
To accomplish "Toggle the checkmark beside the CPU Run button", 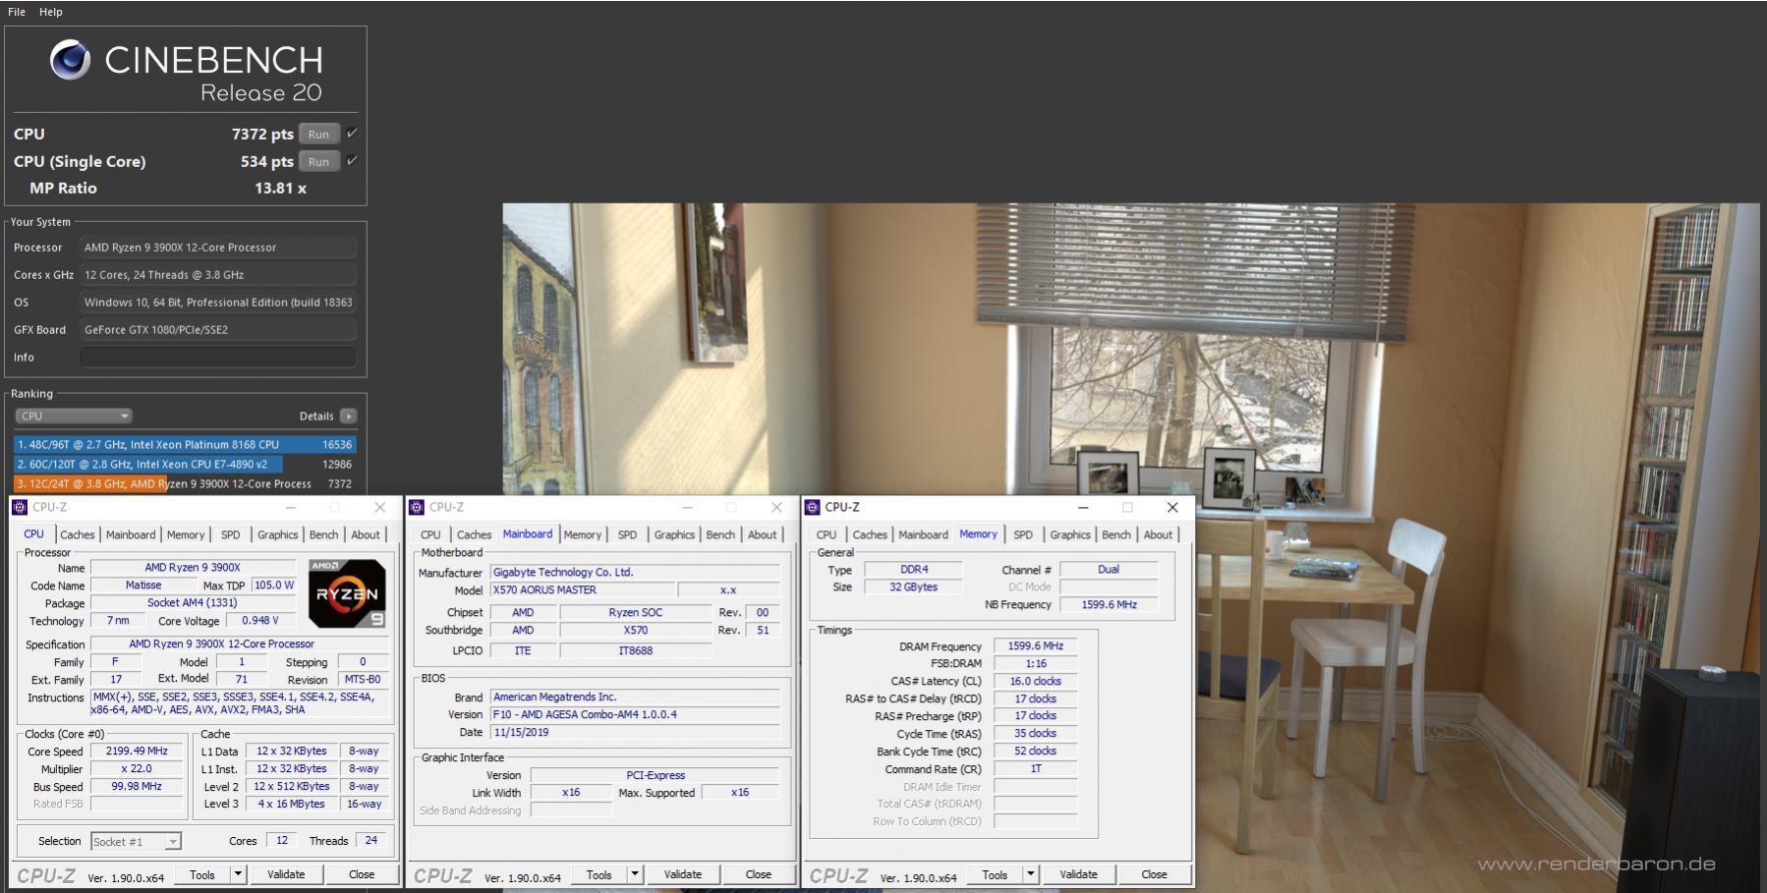I will point(352,133).
